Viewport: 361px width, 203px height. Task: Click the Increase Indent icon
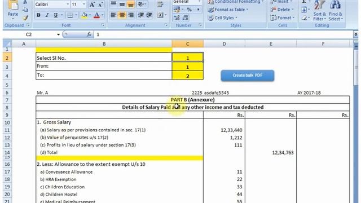point(149,15)
